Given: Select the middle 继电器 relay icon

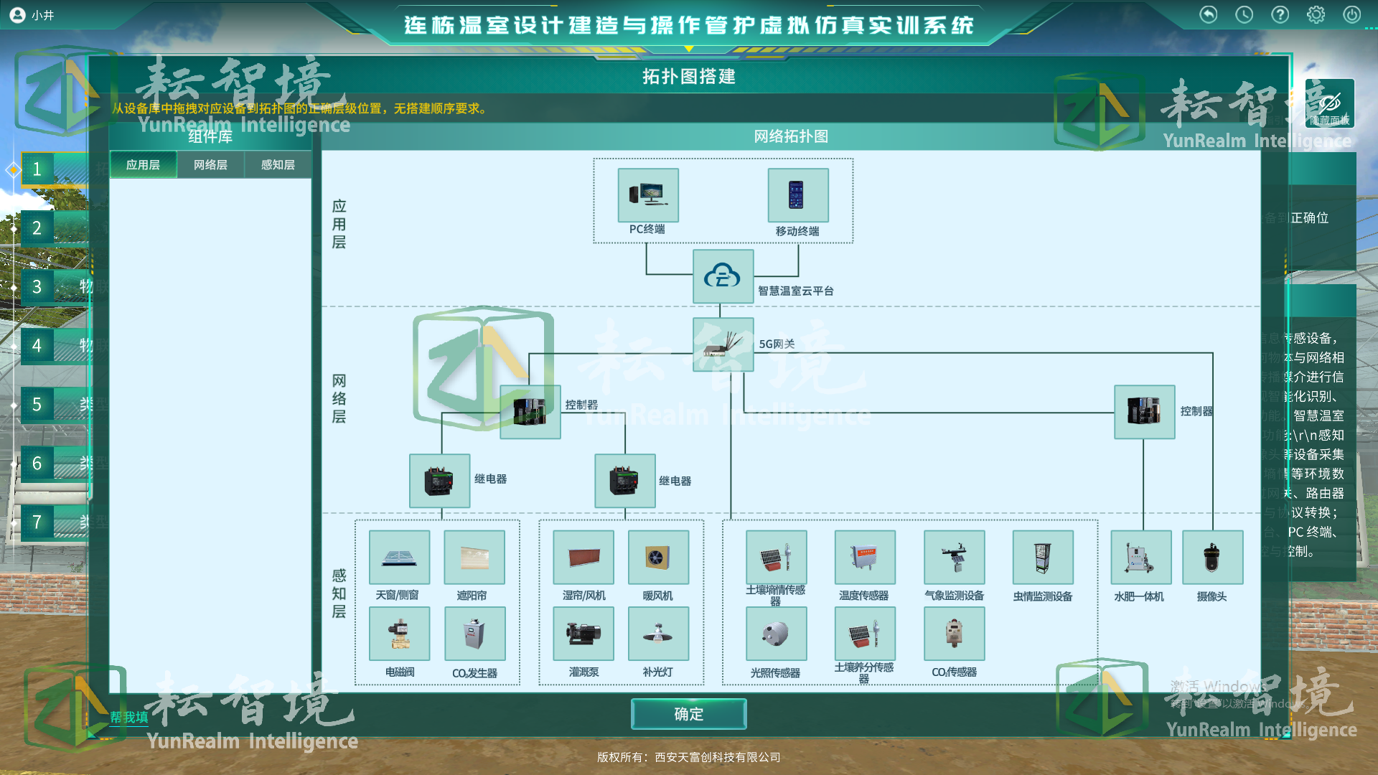Looking at the screenshot, I should (x=625, y=481).
